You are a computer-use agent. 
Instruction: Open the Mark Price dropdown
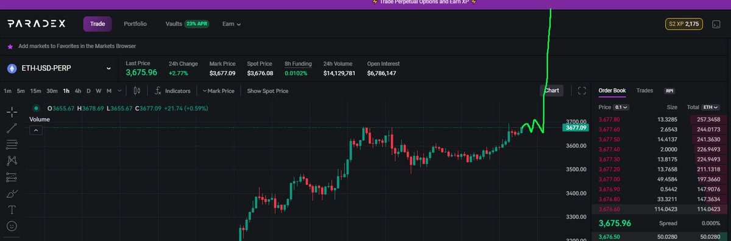coord(219,91)
